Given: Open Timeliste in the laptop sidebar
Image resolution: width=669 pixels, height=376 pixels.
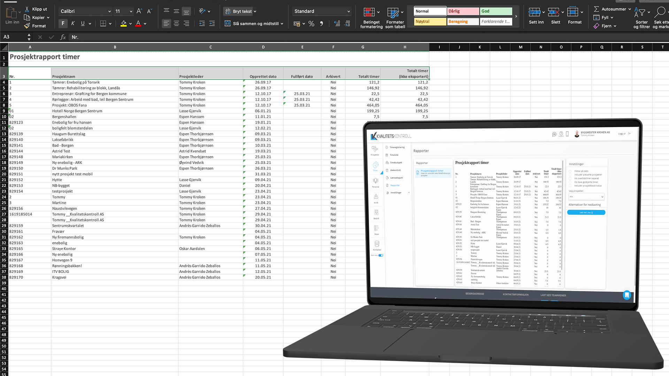Looking at the screenshot, I should point(394,155).
